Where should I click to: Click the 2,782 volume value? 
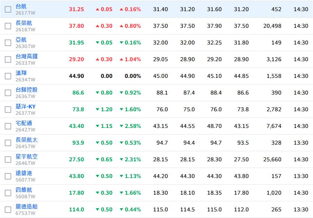click(x=274, y=110)
